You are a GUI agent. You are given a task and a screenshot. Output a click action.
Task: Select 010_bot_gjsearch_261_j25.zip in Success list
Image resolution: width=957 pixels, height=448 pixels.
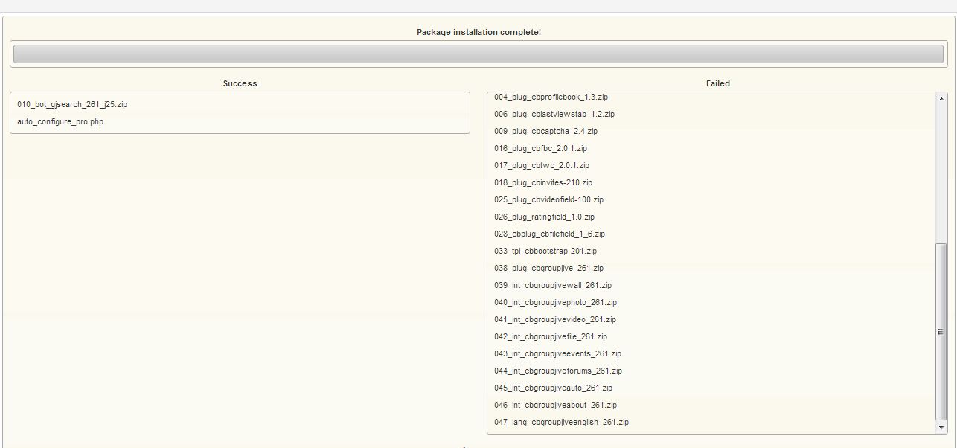72,105
